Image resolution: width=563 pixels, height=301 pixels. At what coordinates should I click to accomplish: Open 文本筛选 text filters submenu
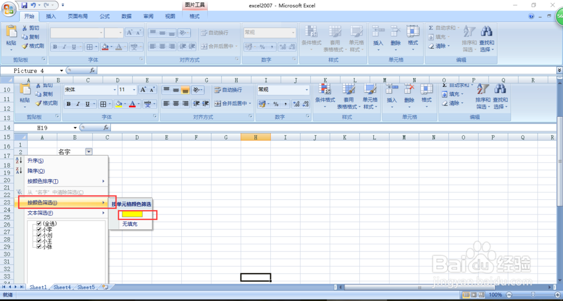click(61, 213)
